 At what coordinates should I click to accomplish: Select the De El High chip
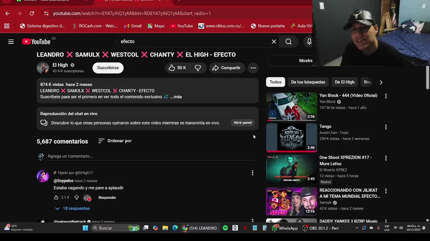(345, 82)
